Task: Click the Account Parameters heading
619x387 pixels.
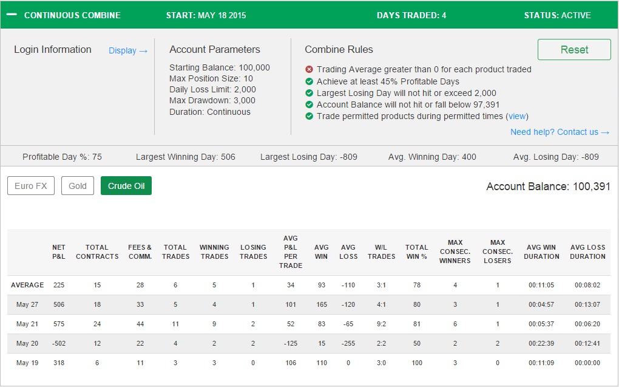Action: 215,49
